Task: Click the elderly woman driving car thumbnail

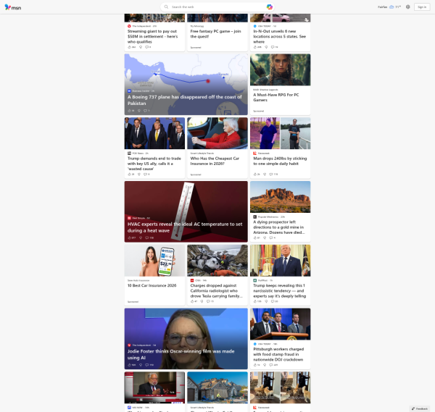Action: [217, 133]
